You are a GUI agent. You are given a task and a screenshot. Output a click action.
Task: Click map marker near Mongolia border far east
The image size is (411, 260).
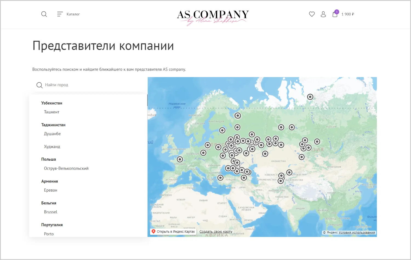(317, 141)
